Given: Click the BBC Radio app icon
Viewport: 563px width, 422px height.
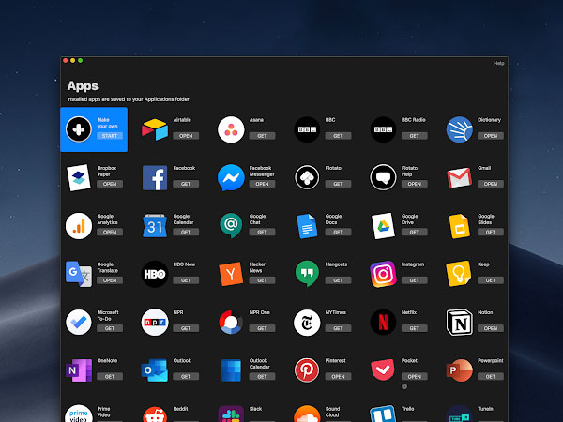Looking at the screenshot, I should [383, 129].
